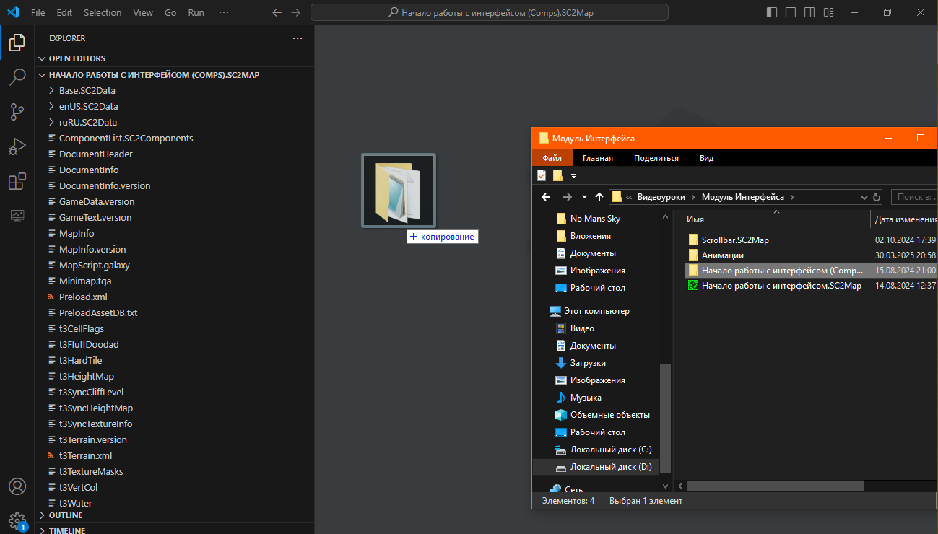Toggle the secondary side bar layout icon
The image size is (938, 534).
809,12
